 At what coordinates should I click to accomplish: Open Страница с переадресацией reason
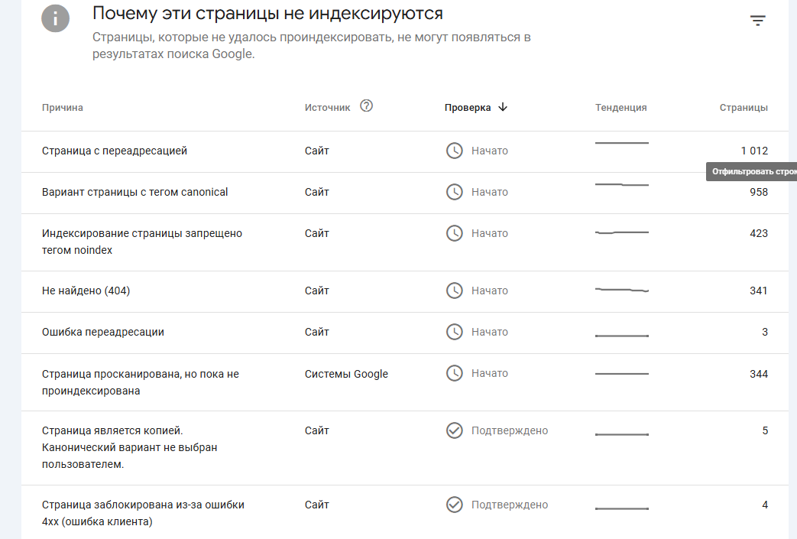coord(115,151)
